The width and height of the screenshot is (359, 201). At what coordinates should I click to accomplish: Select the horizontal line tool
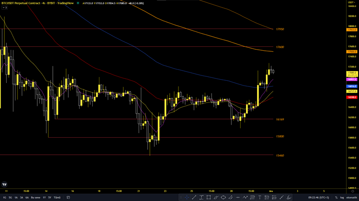click(238, 197)
